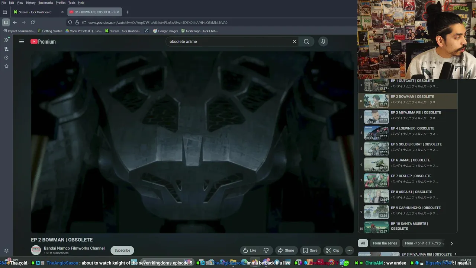Play EP 3 MIYAJIMA REI from playlist

408,117
